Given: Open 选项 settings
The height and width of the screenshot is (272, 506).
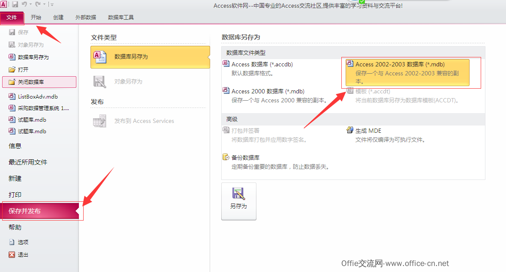Looking at the screenshot, I should (x=23, y=242).
